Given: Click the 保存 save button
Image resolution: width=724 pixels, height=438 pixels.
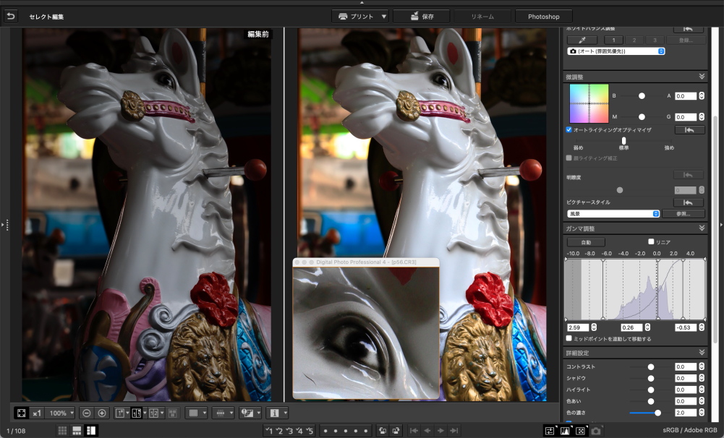Looking at the screenshot, I should 421,16.
